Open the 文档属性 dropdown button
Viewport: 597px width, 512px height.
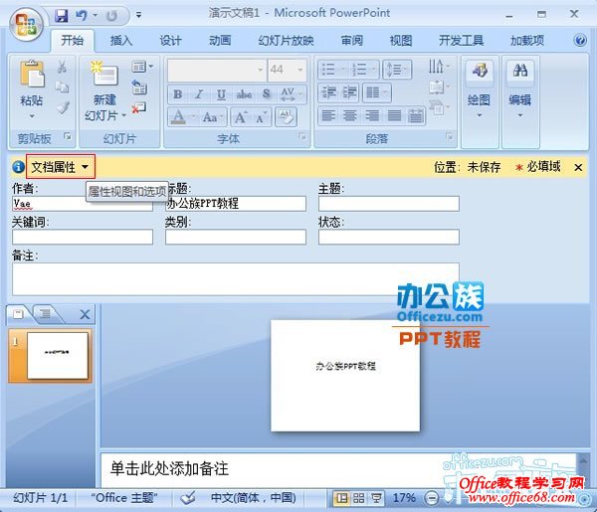61,167
